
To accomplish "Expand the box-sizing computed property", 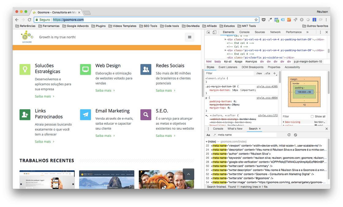I will pos(284,122).
